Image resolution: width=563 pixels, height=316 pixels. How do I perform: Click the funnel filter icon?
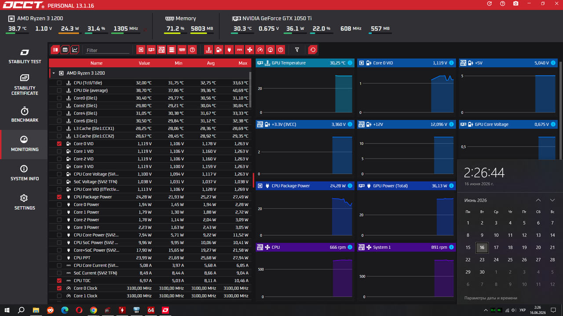pyautogui.click(x=297, y=50)
